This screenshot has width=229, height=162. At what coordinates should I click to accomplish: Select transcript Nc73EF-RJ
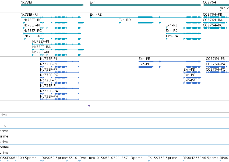(x=51, y=17)
